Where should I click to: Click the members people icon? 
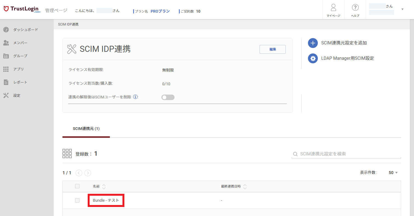tap(6, 43)
